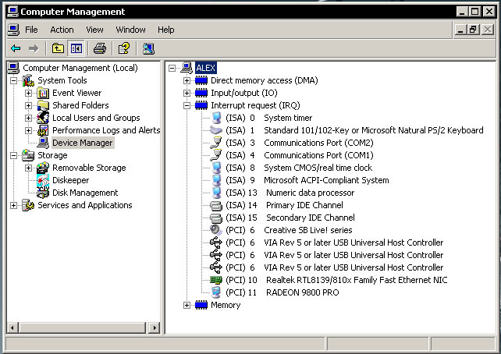Click the Local Users and Groups icon

point(43,118)
